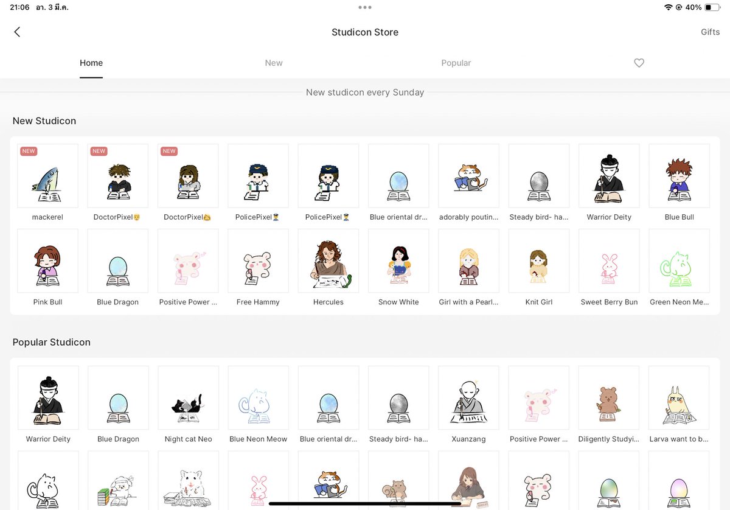Switch to the Popular tab
The height and width of the screenshot is (510, 730).
pyautogui.click(x=456, y=63)
